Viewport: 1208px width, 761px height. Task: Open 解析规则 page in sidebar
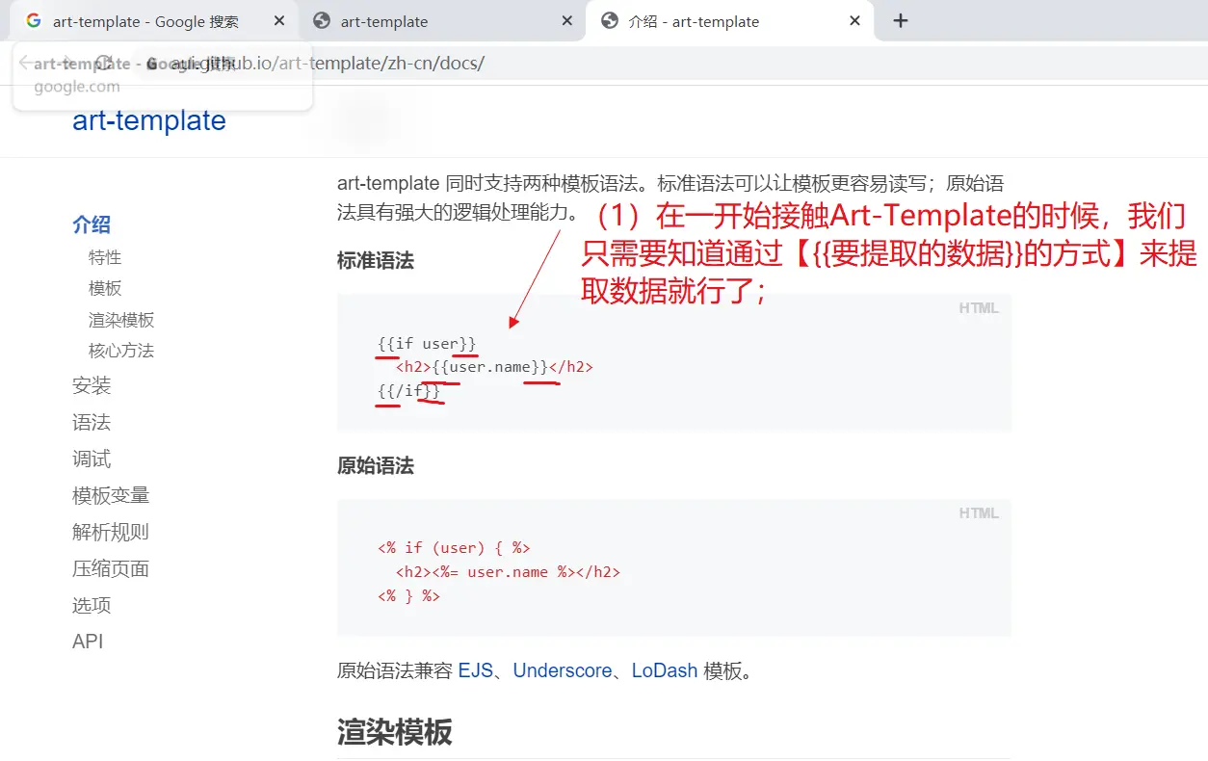[111, 532]
